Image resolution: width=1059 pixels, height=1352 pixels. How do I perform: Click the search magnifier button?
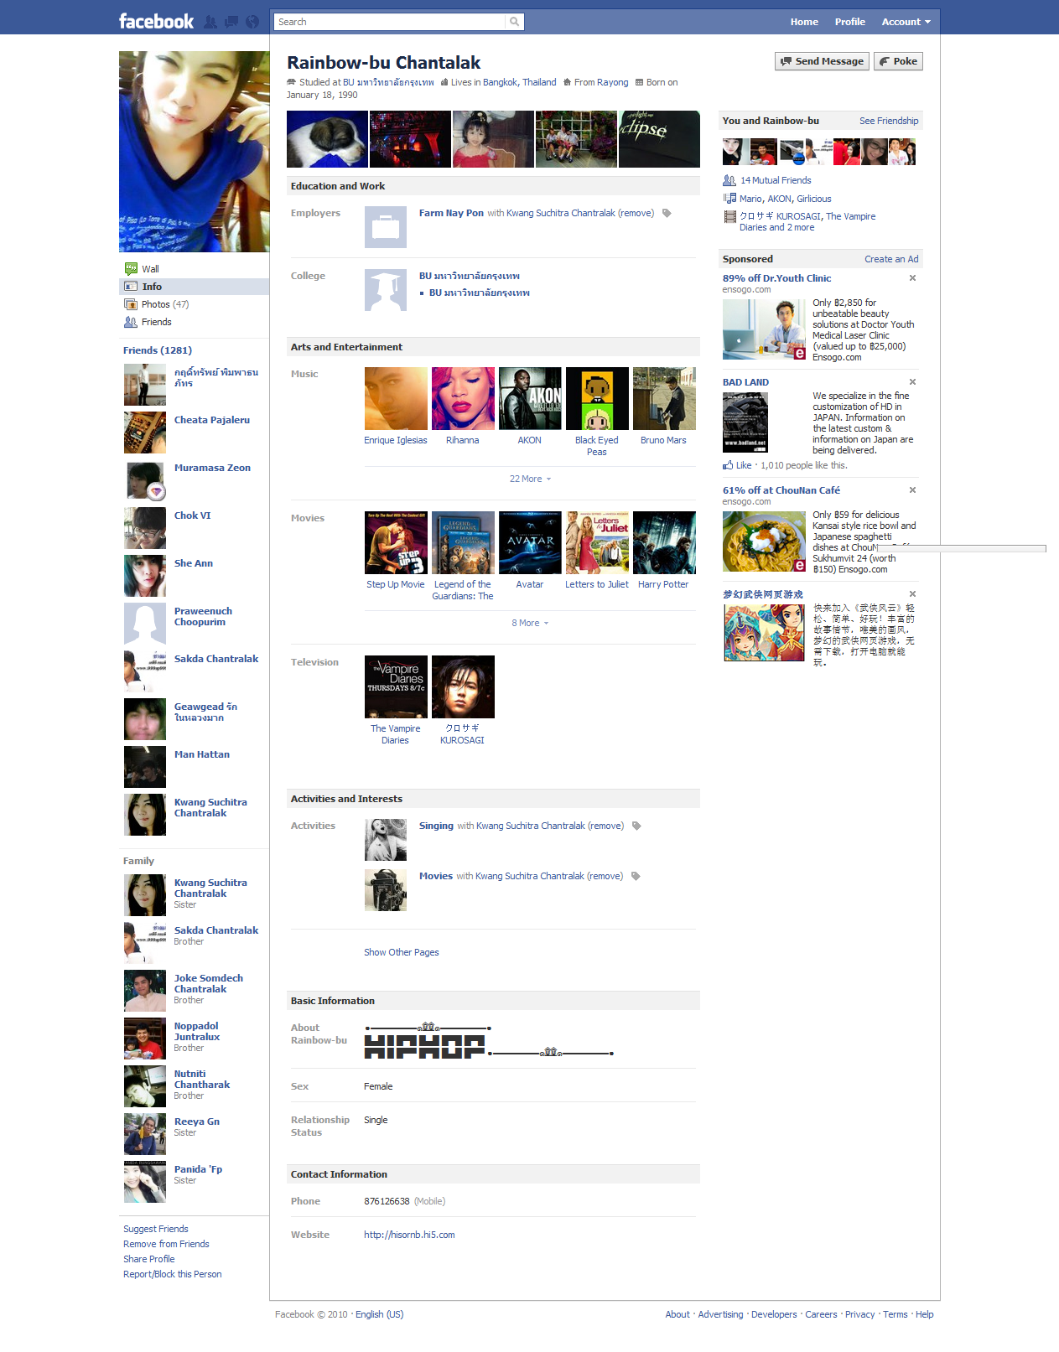point(515,22)
